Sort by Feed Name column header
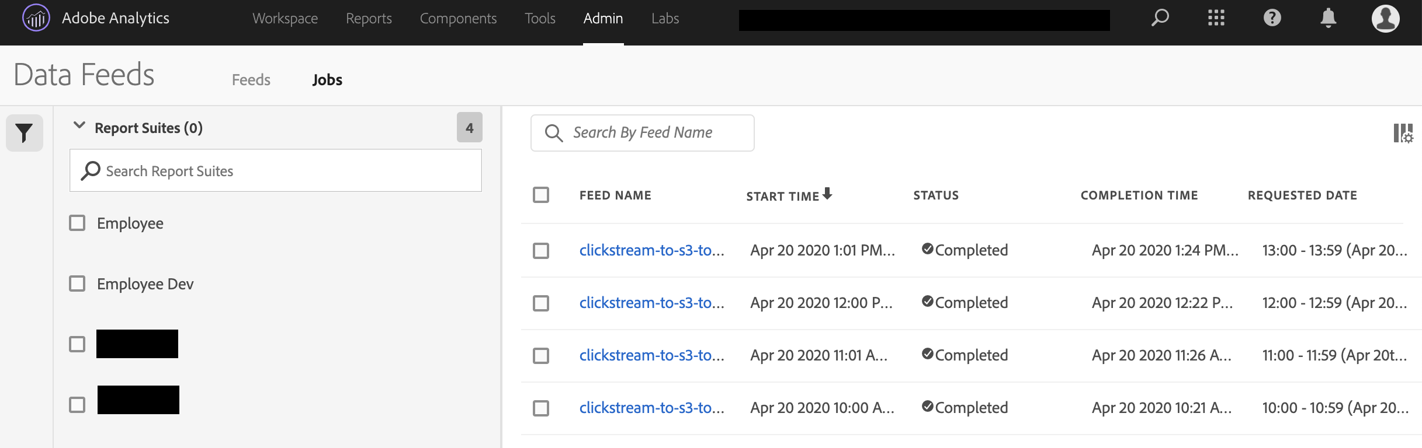Screen dimensions: 1422x448 tap(615, 195)
